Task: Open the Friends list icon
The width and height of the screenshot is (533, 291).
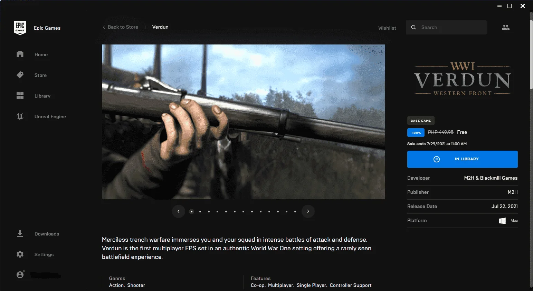Action: pos(506,27)
